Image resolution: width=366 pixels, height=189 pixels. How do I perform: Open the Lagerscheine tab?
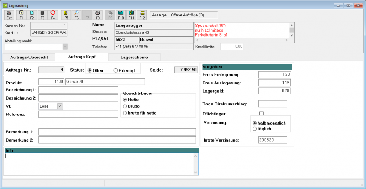click(x=134, y=58)
